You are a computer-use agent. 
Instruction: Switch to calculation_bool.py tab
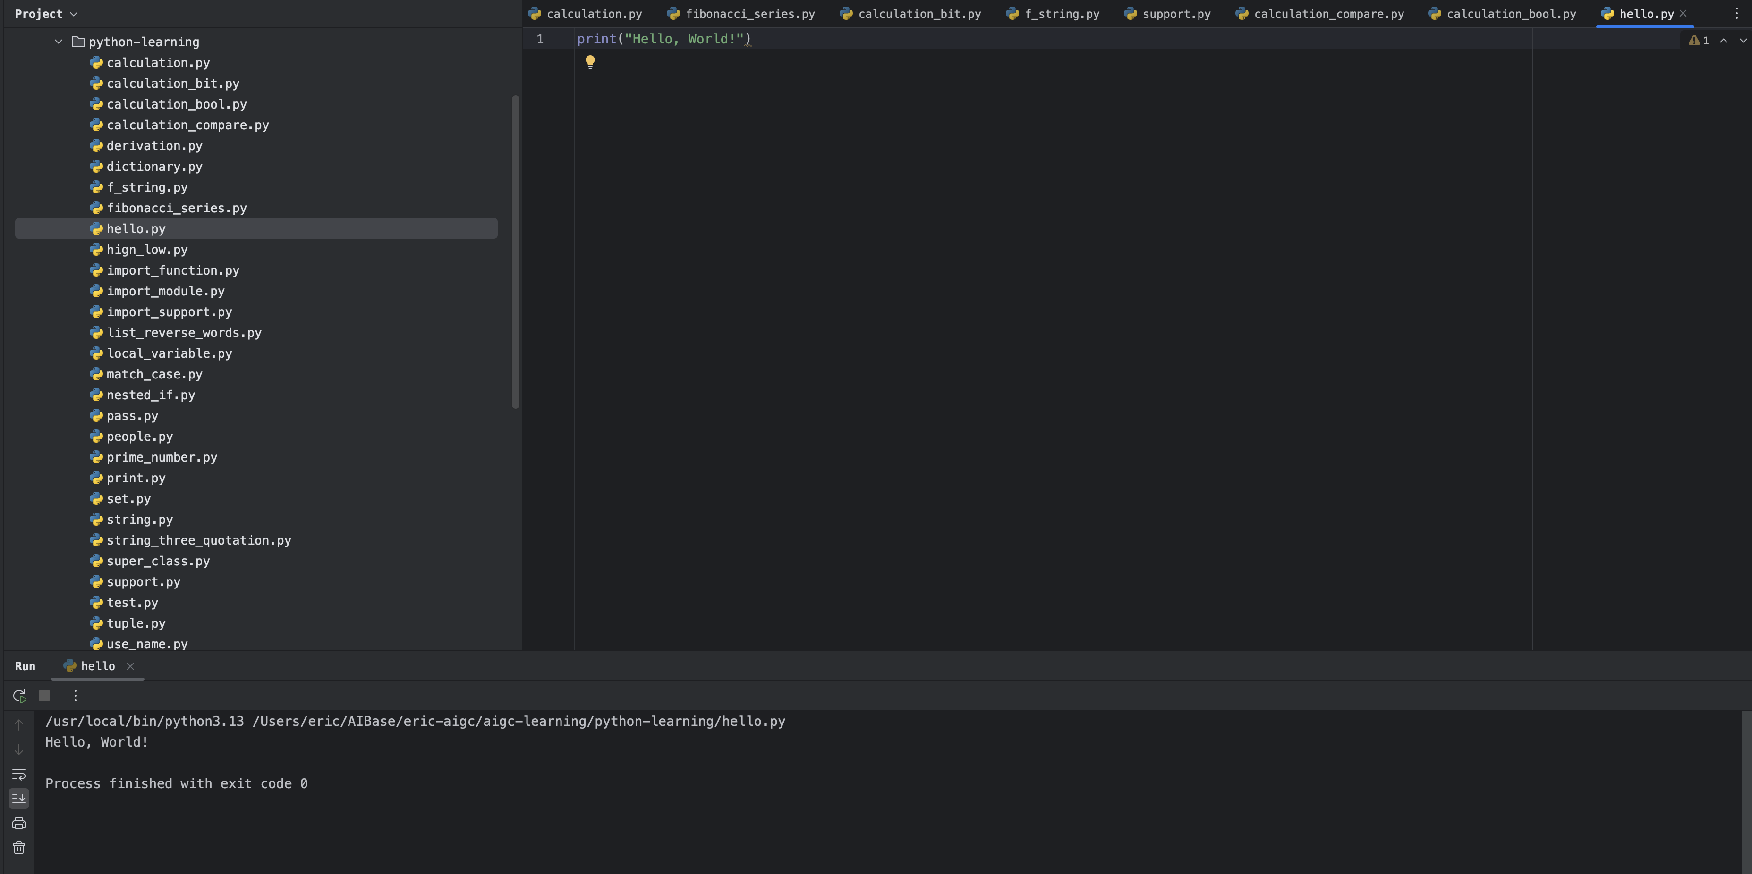pos(1502,14)
